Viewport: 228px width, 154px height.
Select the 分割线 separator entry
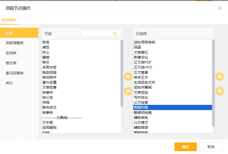click(x=81, y=118)
